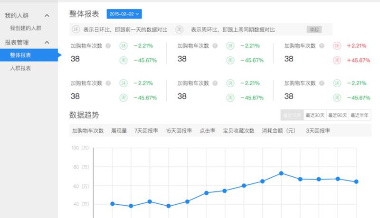Select the 消耗金额（元） trend metric tab
380x218 pixels.
pyautogui.click(x=279, y=131)
